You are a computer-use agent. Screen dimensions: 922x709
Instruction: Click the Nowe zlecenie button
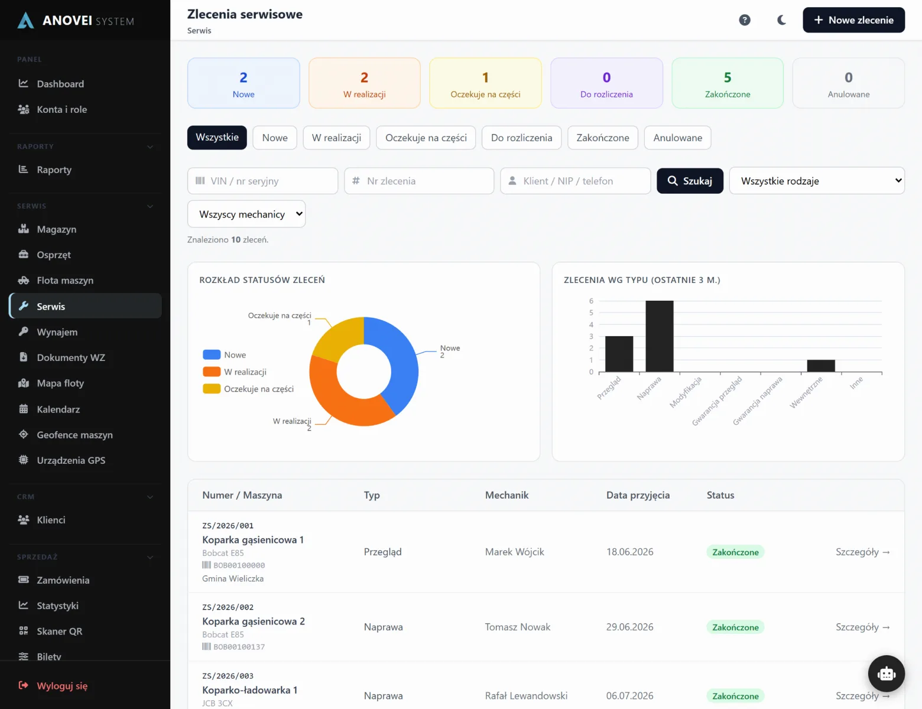(x=853, y=20)
